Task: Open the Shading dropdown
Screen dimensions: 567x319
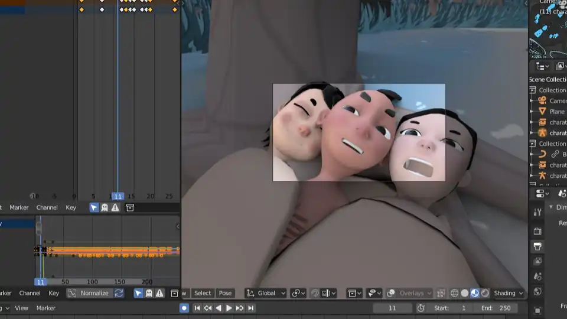Action: click(x=508, y=294)
